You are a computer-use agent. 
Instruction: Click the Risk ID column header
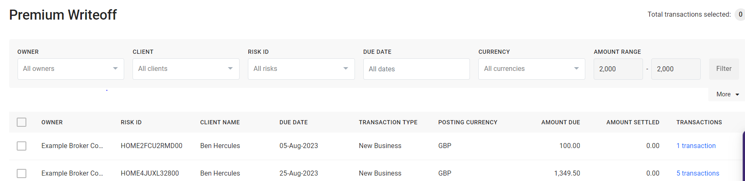point(131,122)
